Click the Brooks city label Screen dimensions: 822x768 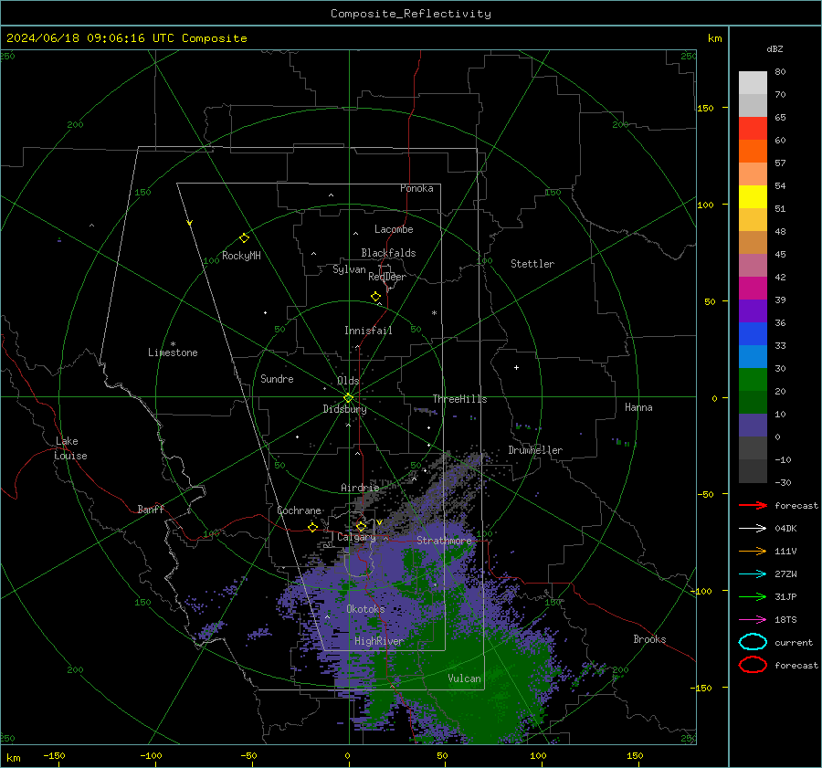pyautogui.click(x=649, y=639)
